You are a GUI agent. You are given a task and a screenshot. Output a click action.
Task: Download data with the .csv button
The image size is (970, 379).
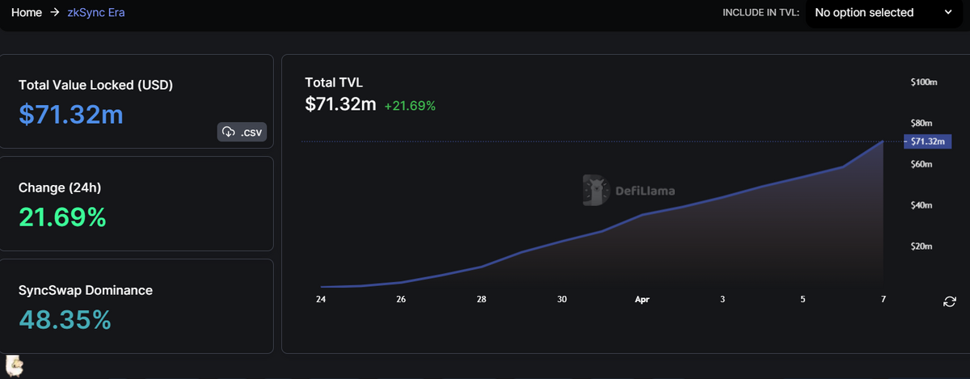[x=242, y=132]
